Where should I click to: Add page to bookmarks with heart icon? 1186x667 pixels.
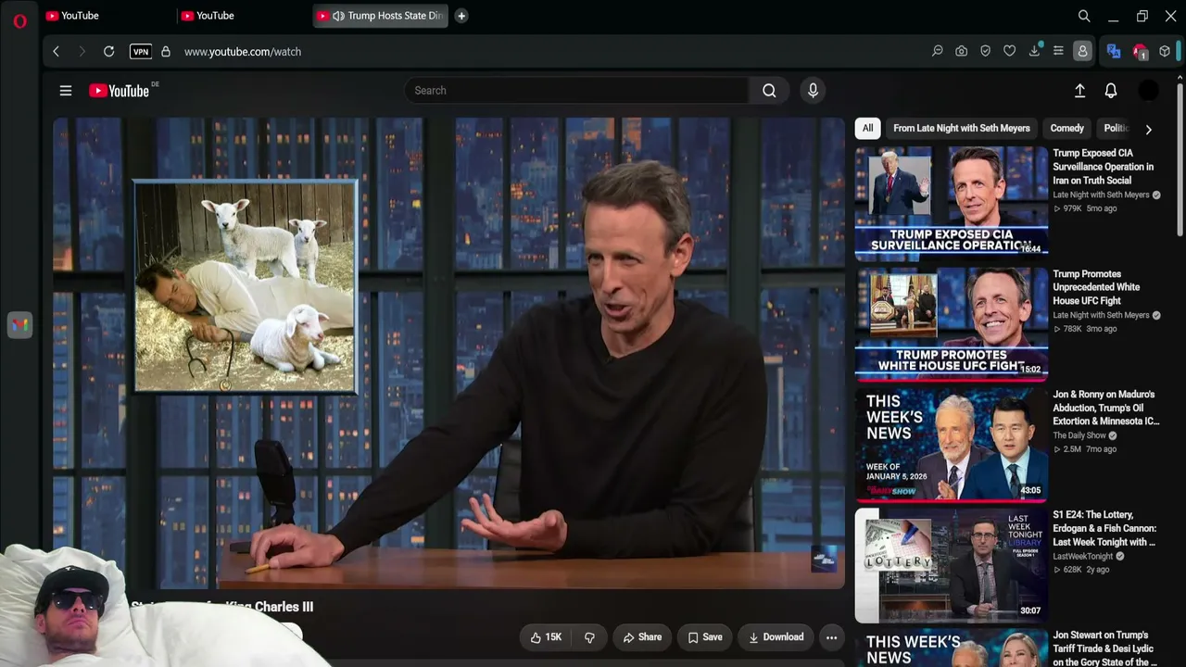point(1010,52)
